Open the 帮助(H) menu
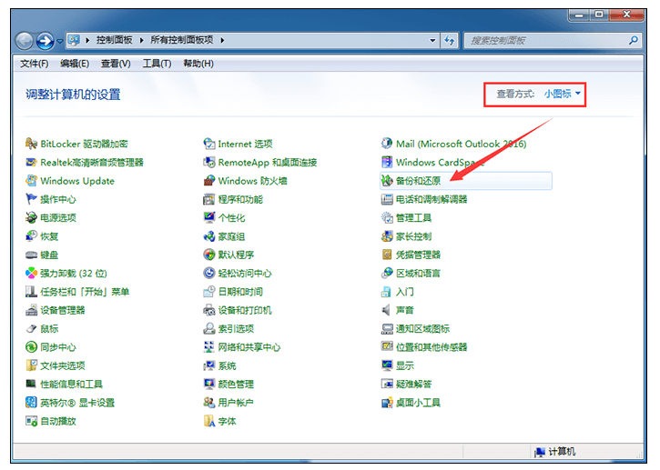The image size is (660, 470). coord(198,64)
